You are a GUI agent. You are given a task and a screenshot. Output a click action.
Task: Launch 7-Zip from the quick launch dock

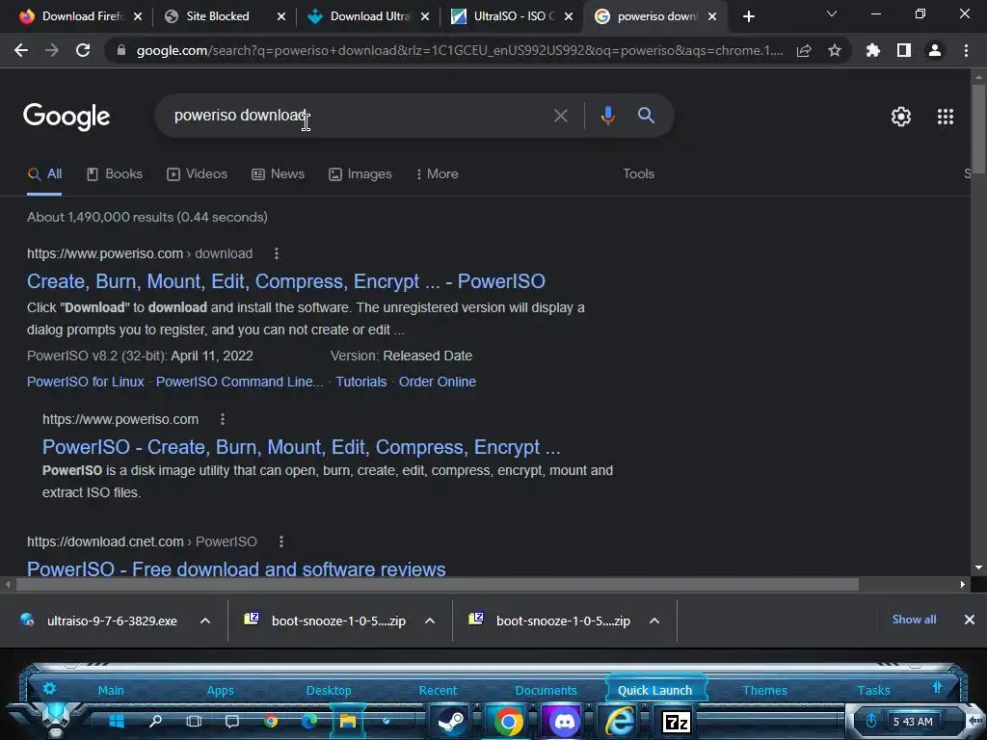(x=677, y=722)
